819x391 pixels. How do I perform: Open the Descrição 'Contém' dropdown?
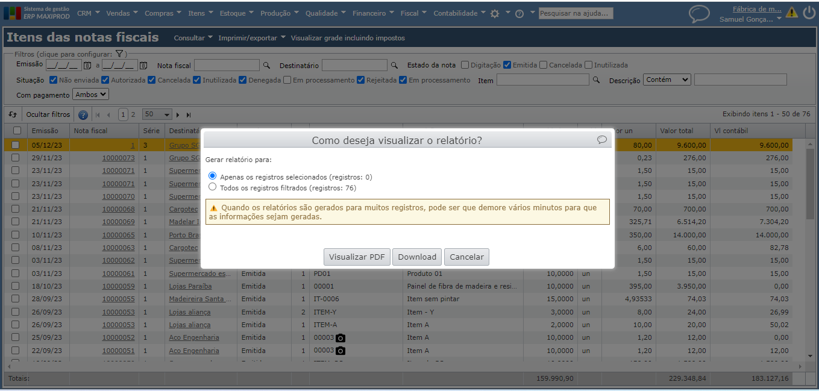[x=667, y=80]
